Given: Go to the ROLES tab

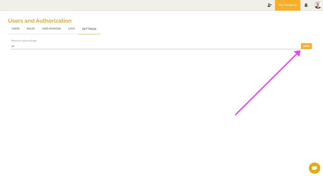Looking at the screenshot, I should click(x=31, y=29).
